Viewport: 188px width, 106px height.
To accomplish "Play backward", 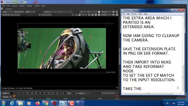I will (x=34, y=93).
